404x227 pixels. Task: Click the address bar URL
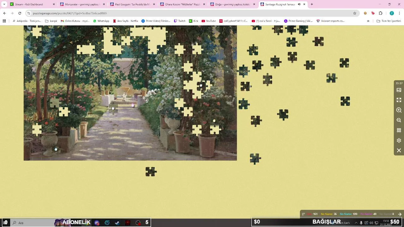tap(70, 13)
